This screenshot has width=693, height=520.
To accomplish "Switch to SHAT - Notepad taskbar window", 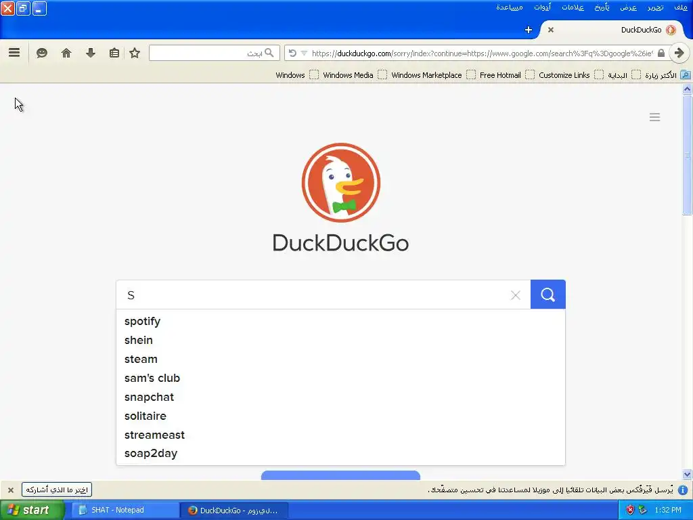I will coord(125,511).
